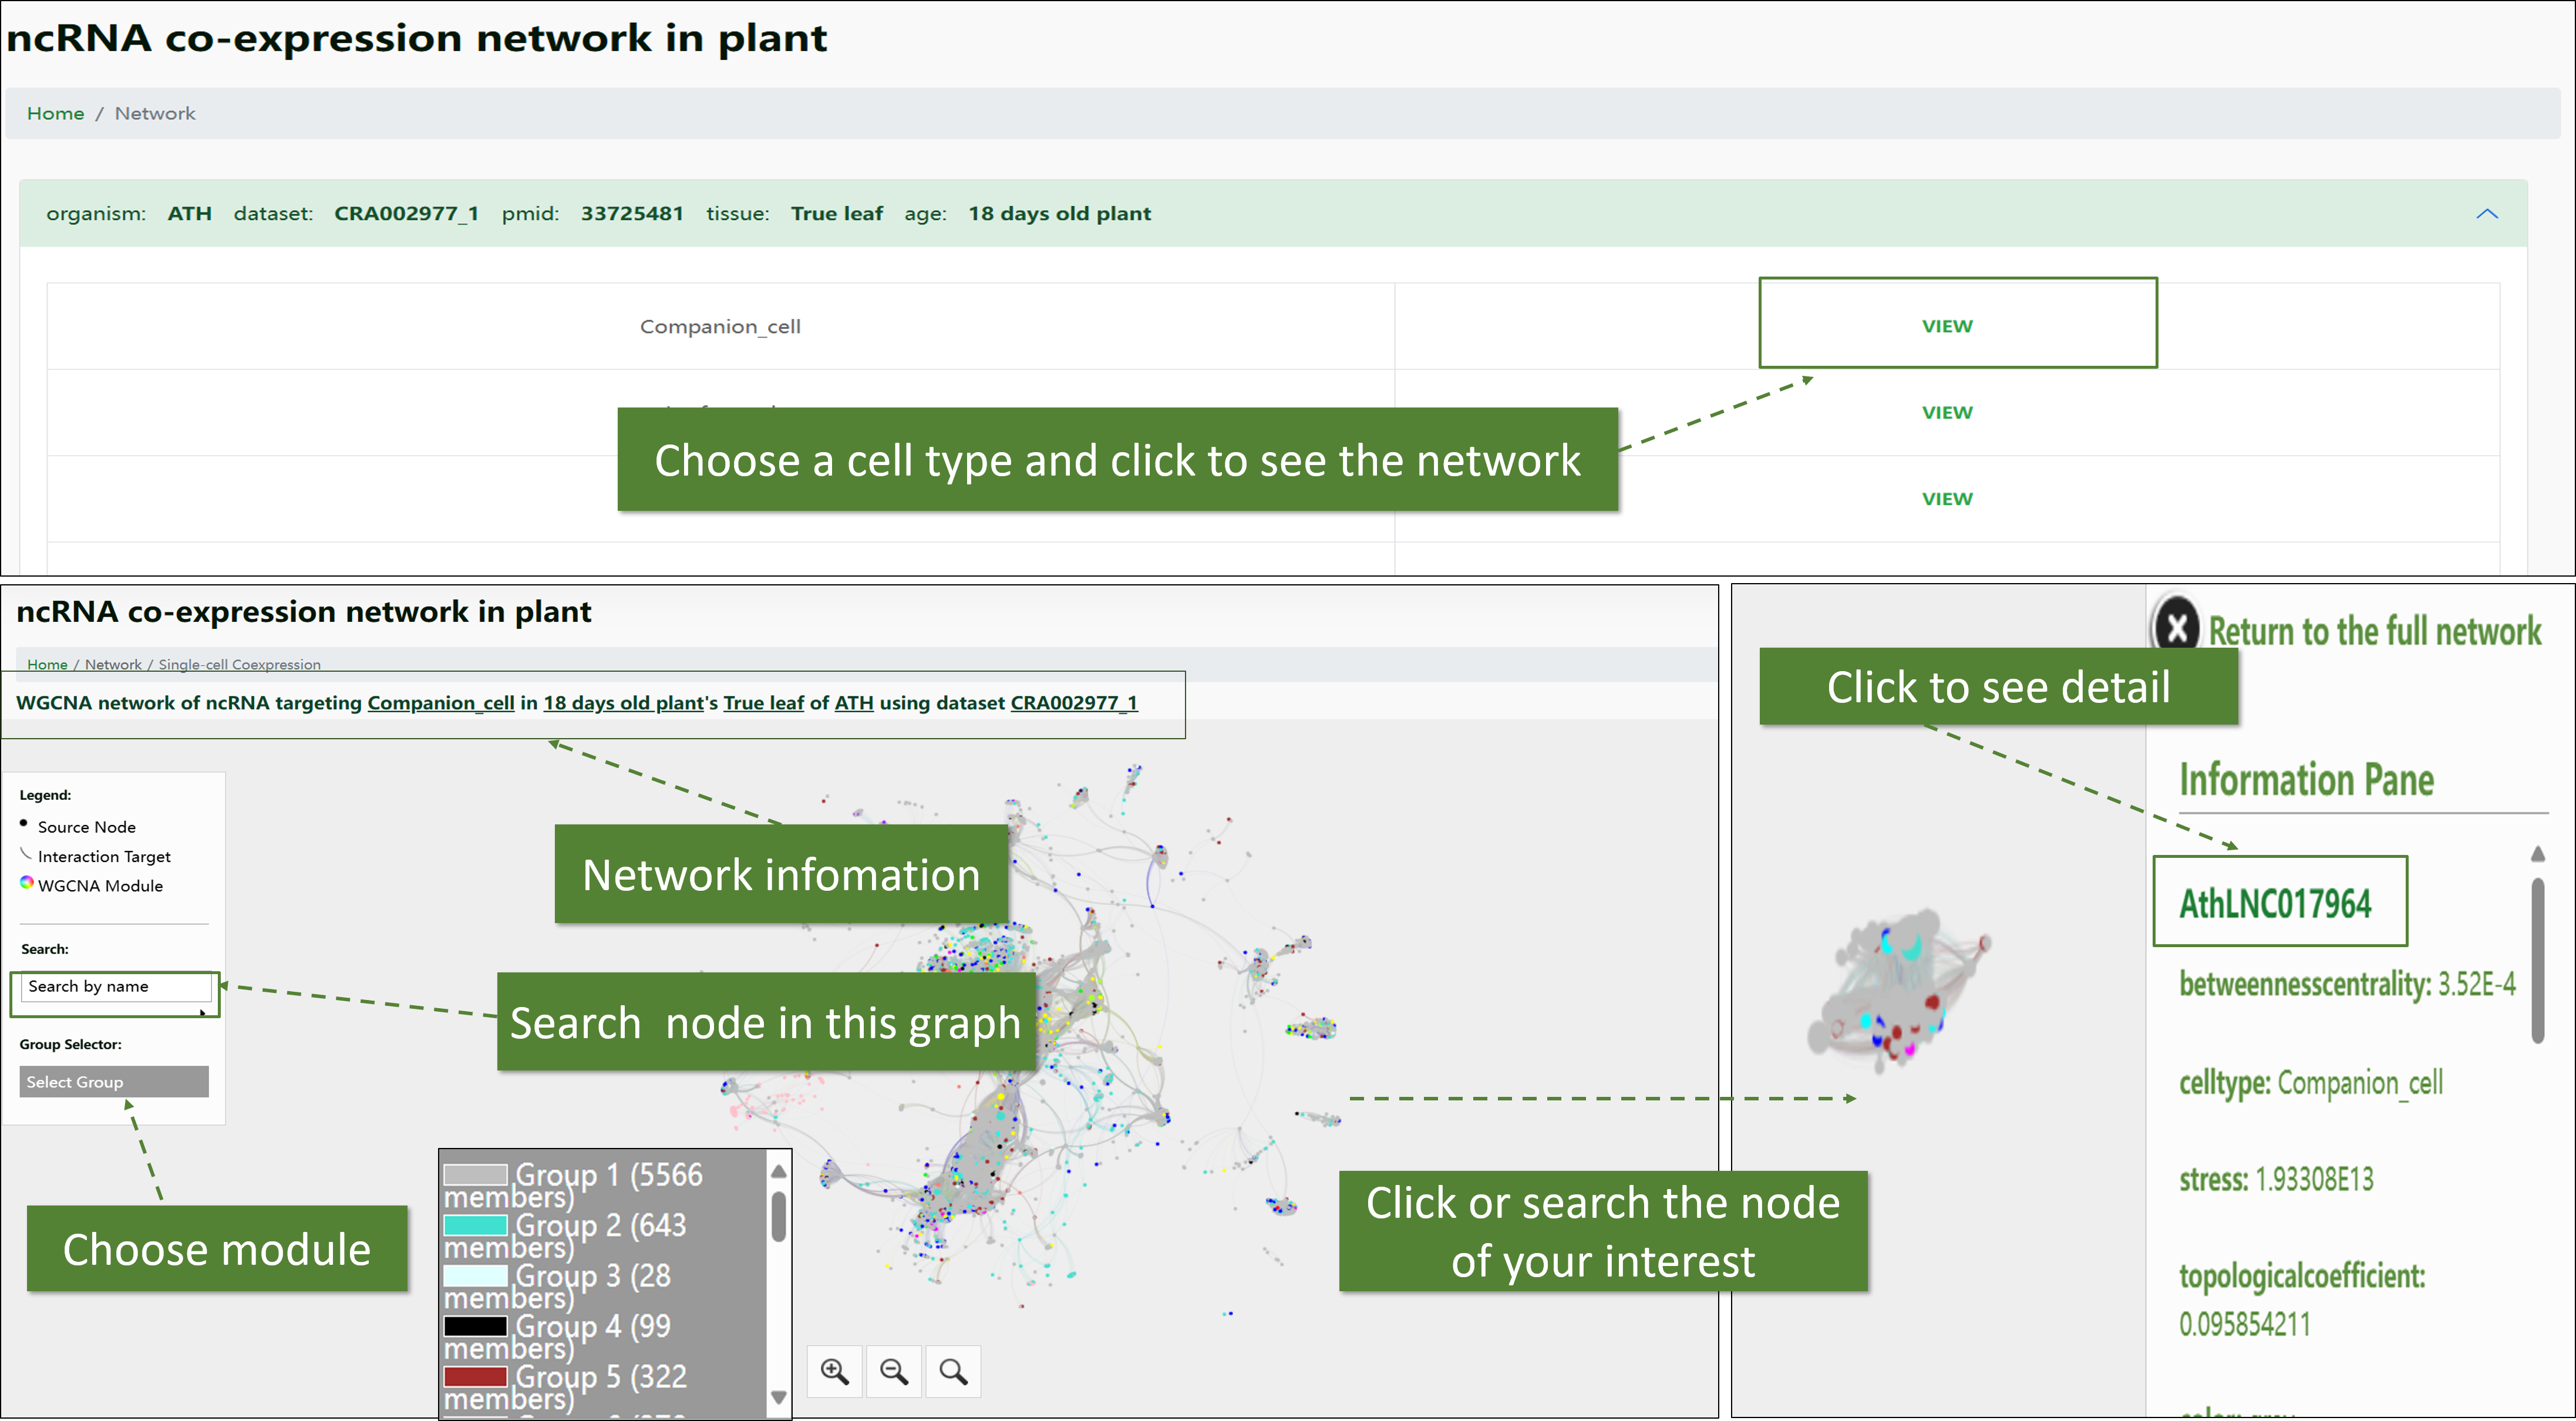2576x1421 pixels.
Task: Open the Select Group dropdown
Action: pyautogui.click(x=114, y=1081)
